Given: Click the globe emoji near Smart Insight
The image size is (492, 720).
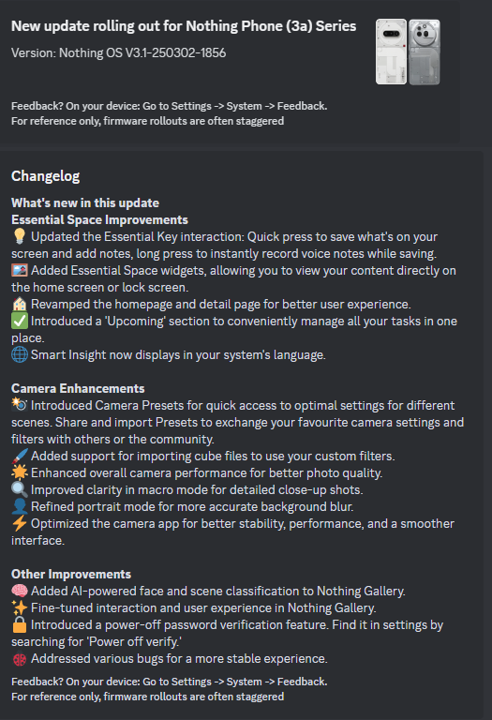Looking at the screenshot, I should (20, 354).
